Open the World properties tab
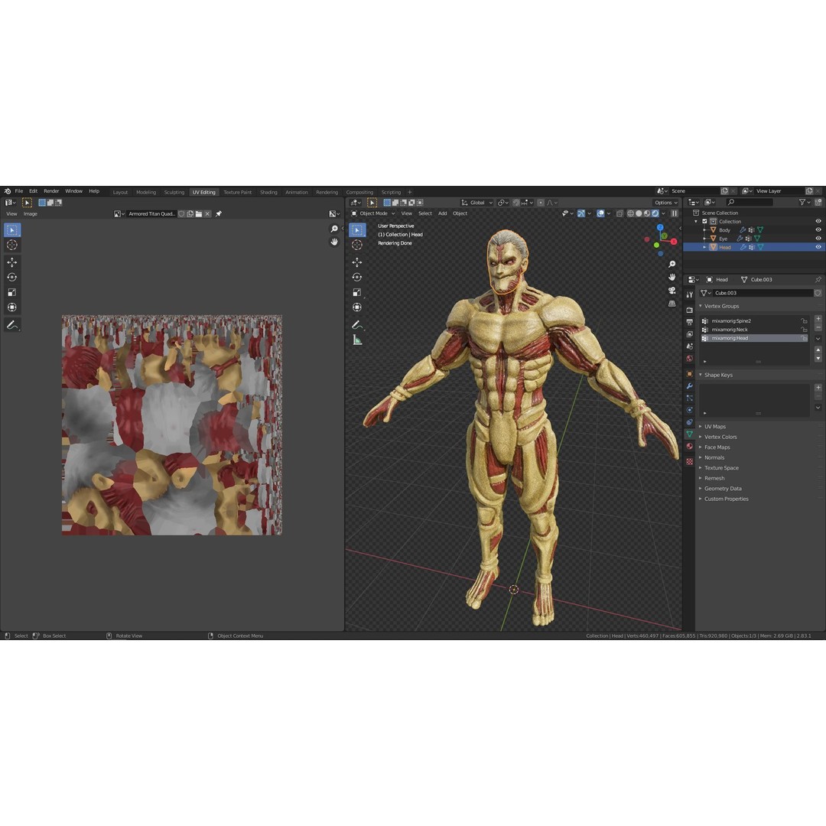826x826 pixels. (690, 359)
